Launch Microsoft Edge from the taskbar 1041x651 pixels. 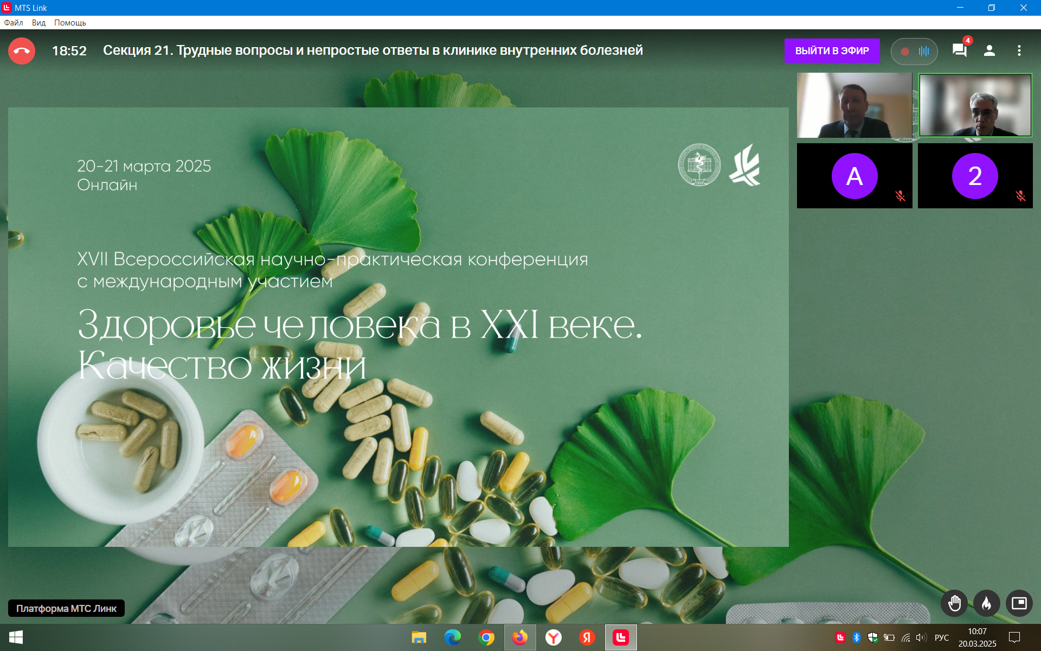coord(452,637)
